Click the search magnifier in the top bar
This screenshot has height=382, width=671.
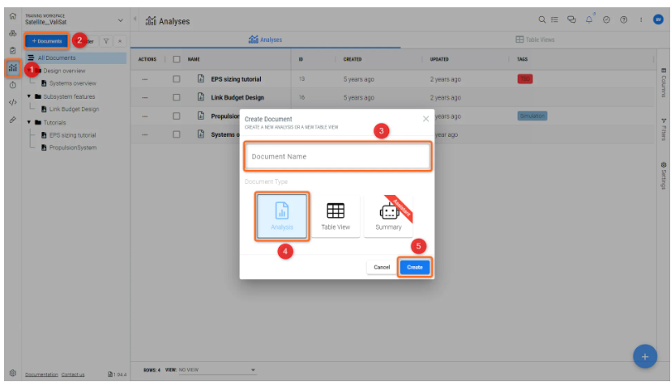[542, 19]
